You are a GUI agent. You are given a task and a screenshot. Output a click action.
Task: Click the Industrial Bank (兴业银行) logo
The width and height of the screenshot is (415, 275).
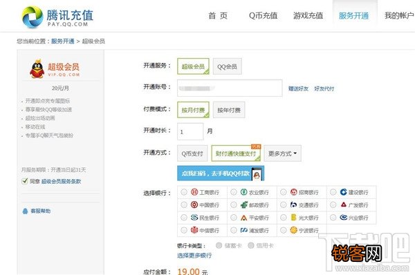tap(343, 218)
